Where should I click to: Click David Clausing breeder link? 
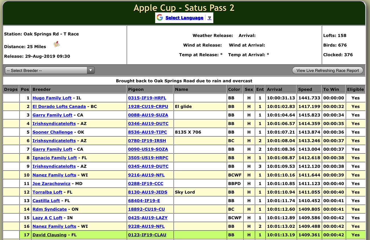click(x=50, y=235)
